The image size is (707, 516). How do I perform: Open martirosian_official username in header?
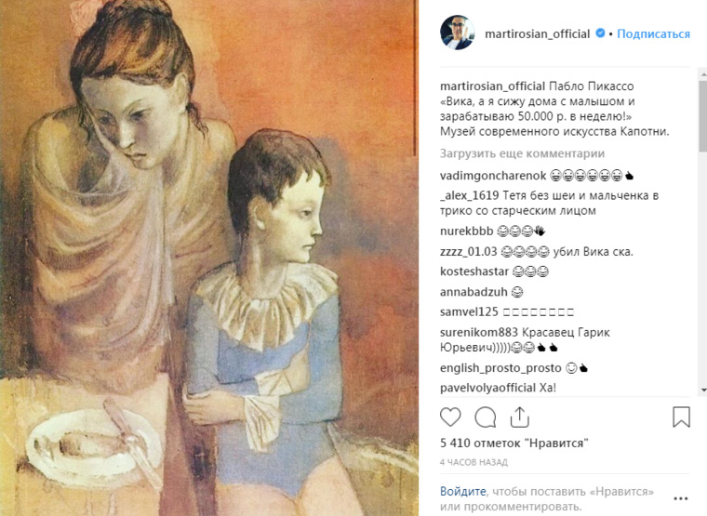(537, 33)
